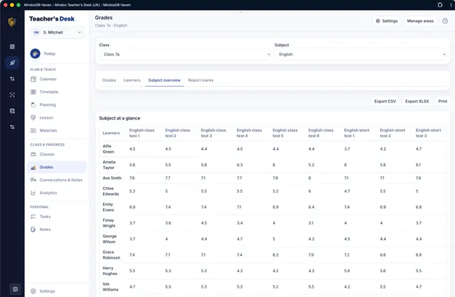Select learner Chloe Edwards
The width and height of the screenshot is (455, 297).
tap(111, 191)
